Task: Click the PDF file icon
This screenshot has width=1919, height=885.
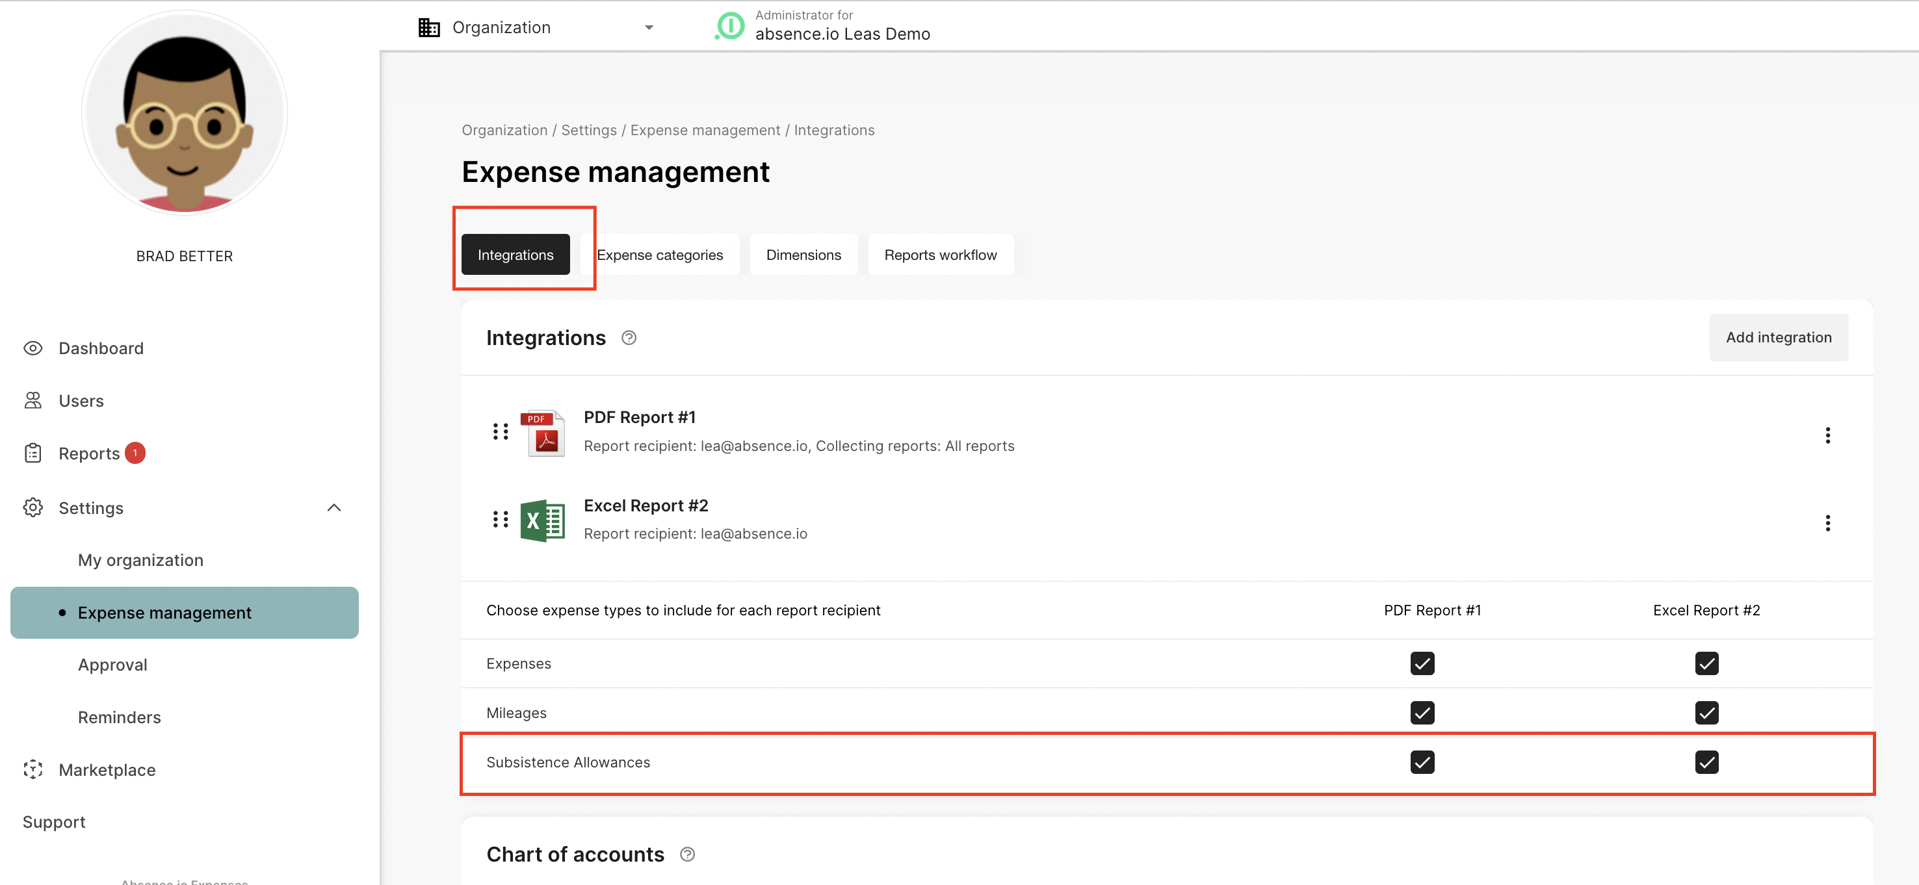Action: (x=543, y=433)
